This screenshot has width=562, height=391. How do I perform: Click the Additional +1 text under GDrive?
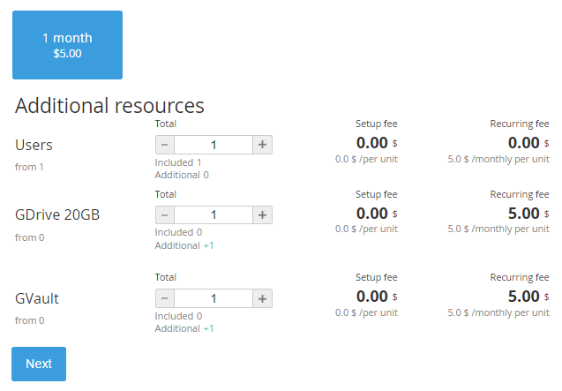(184, 245)
